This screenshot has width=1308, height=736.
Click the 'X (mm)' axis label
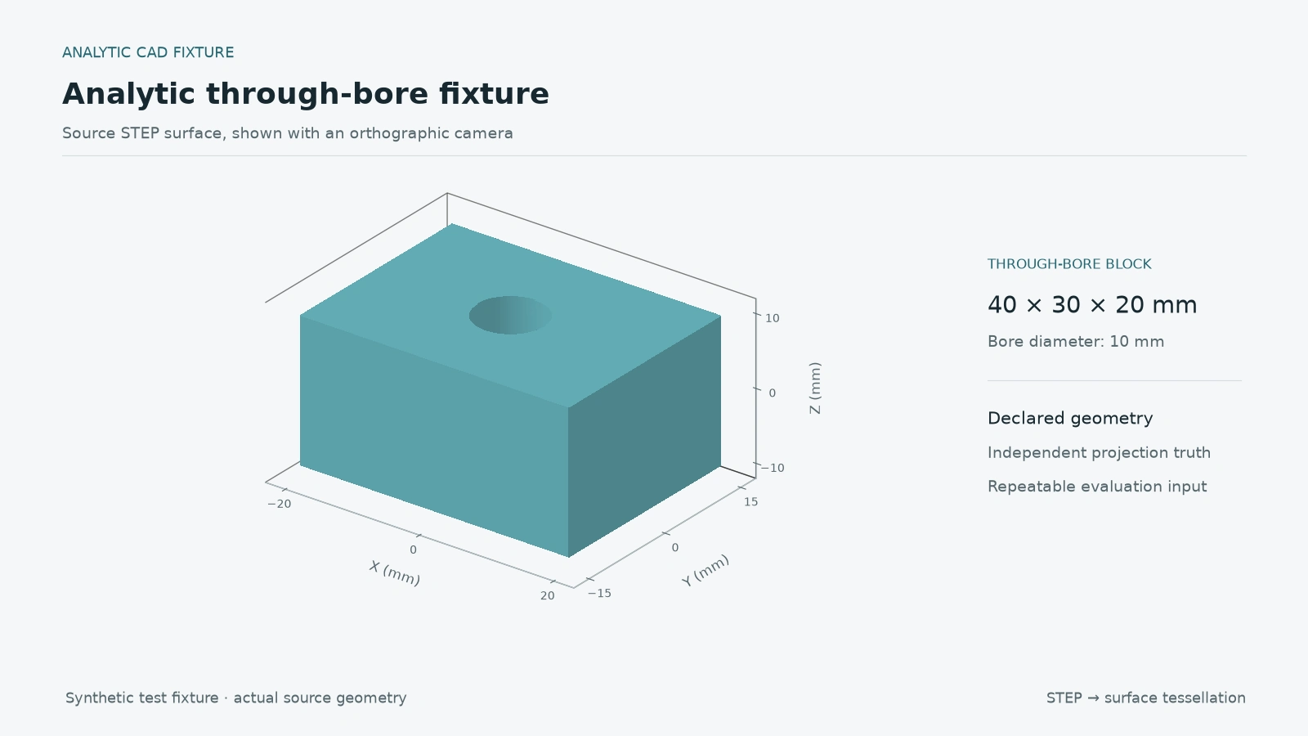coord(395,573)
